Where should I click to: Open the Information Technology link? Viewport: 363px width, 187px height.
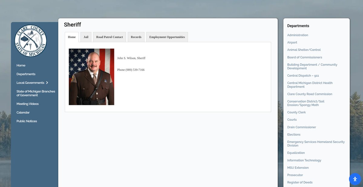click(304, 160)
